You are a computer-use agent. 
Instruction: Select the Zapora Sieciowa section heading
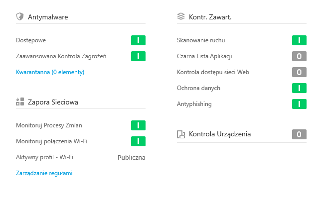coord(53,102)
